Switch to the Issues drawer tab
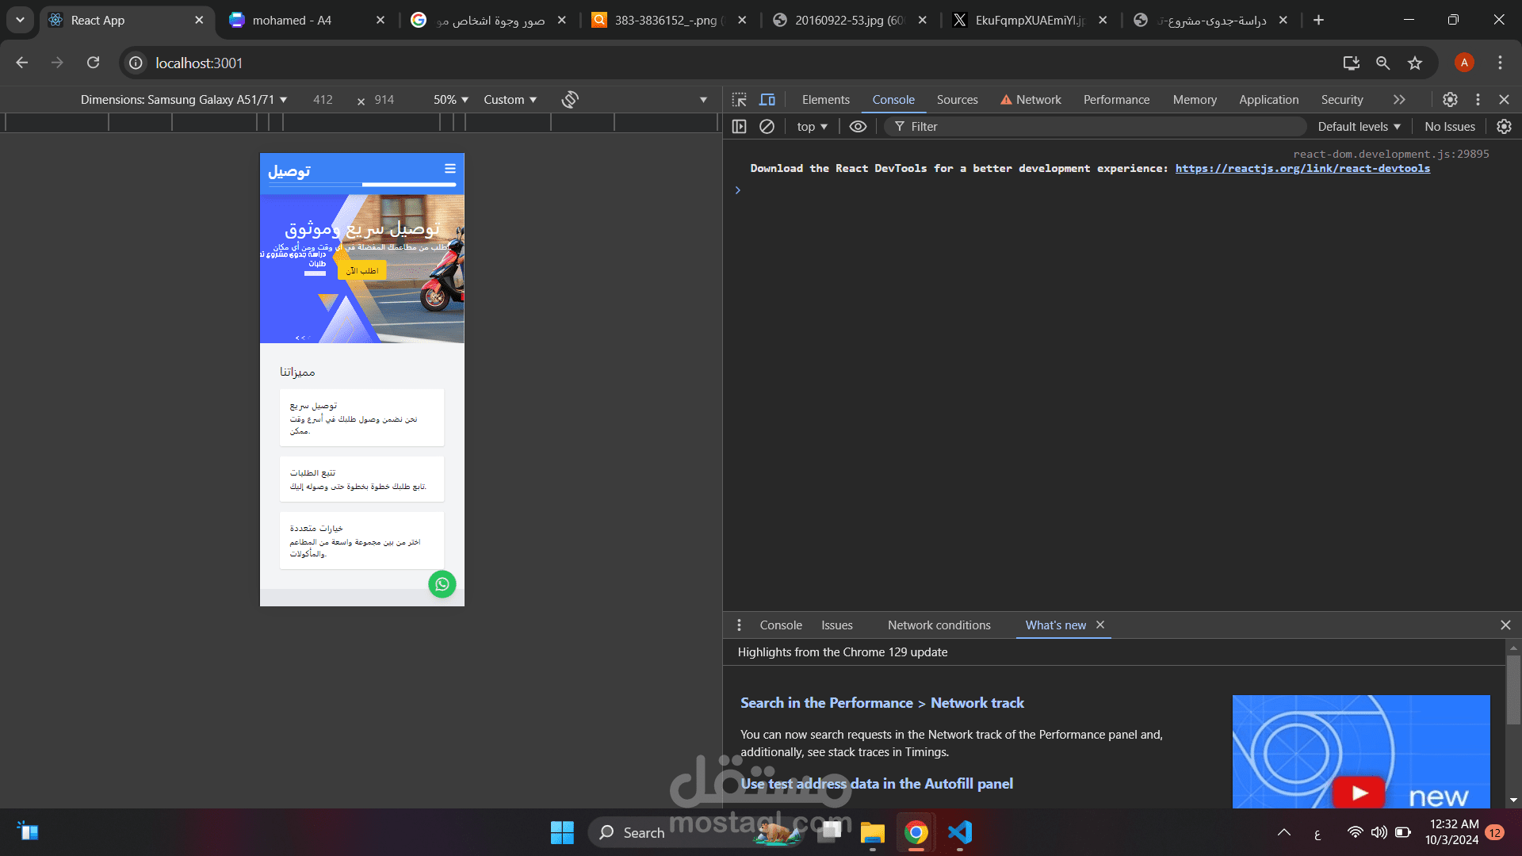The width and height of the screenshot is (1522, 856). click(x=837, y=625)
